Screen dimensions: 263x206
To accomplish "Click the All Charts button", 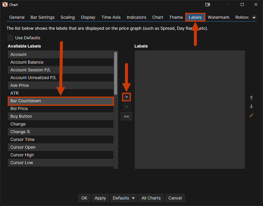I will 151,198.
